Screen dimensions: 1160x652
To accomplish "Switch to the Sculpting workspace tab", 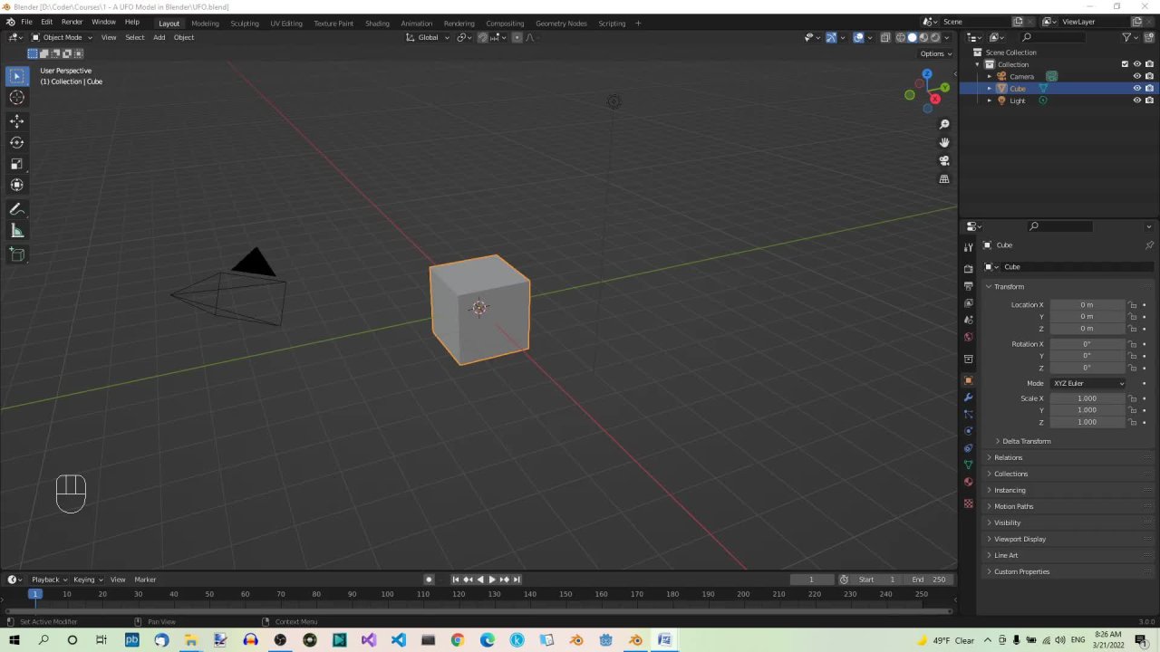I will tap(244, 23).
